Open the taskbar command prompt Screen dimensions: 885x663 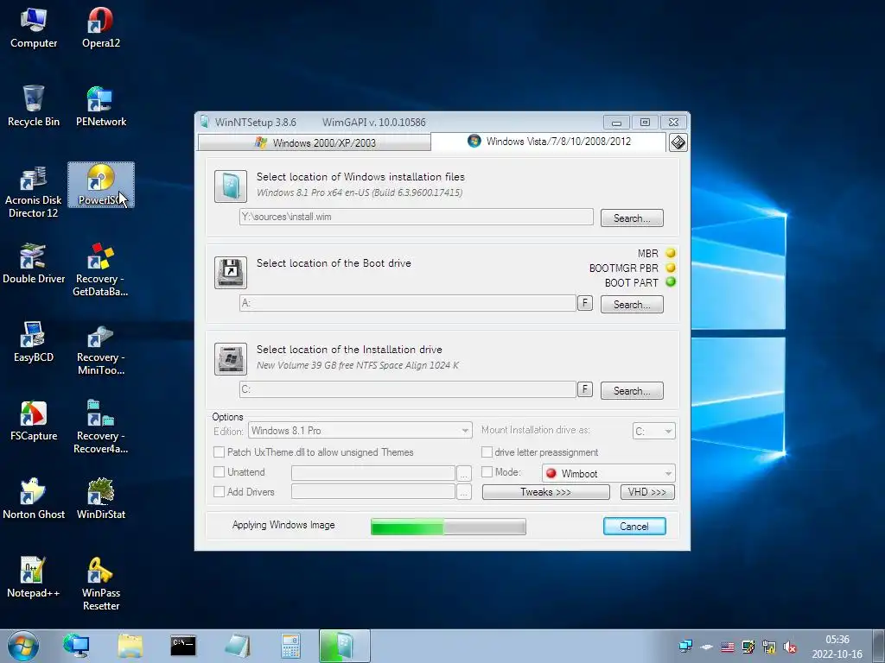tap(183, 646)
